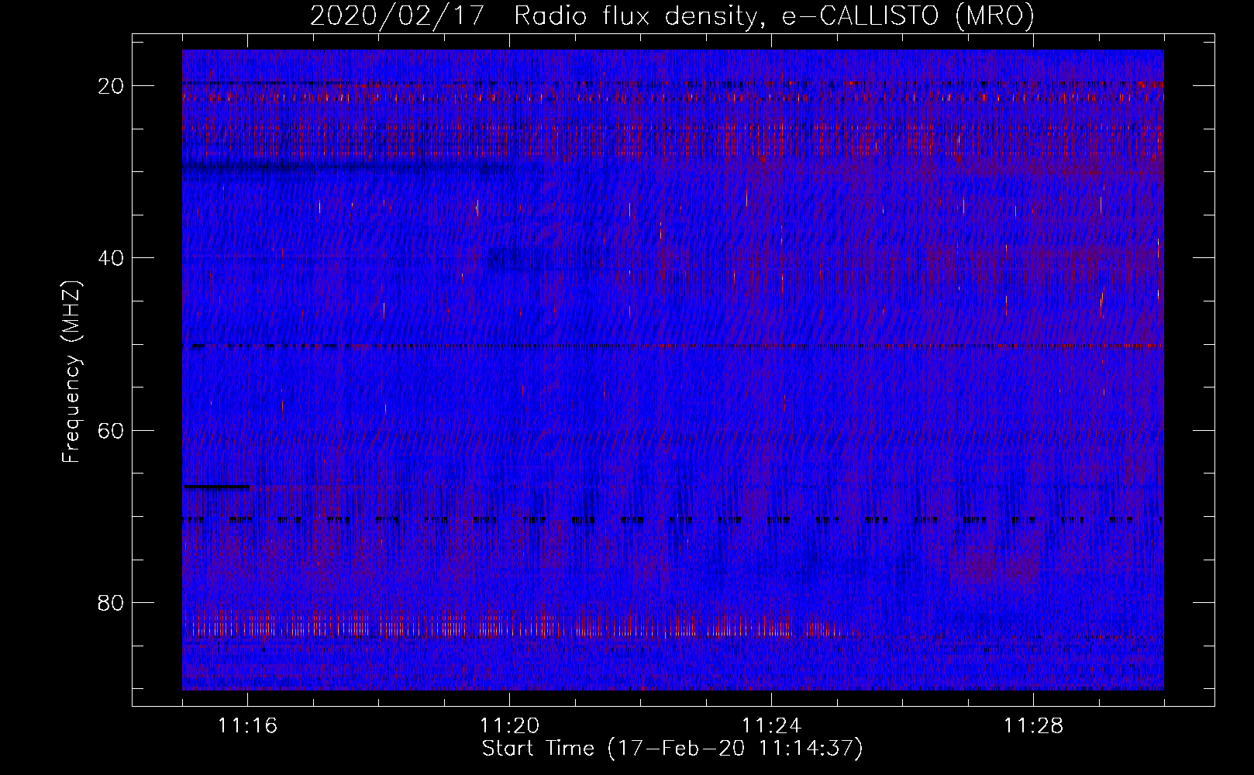The image size is (1254, 775).
Task: Click the "Frequency (MHZ)" y-axis label
Action: [71, 372]
